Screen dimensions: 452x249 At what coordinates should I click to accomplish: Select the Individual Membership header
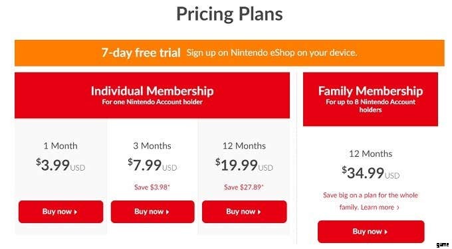tap(152, 95)
